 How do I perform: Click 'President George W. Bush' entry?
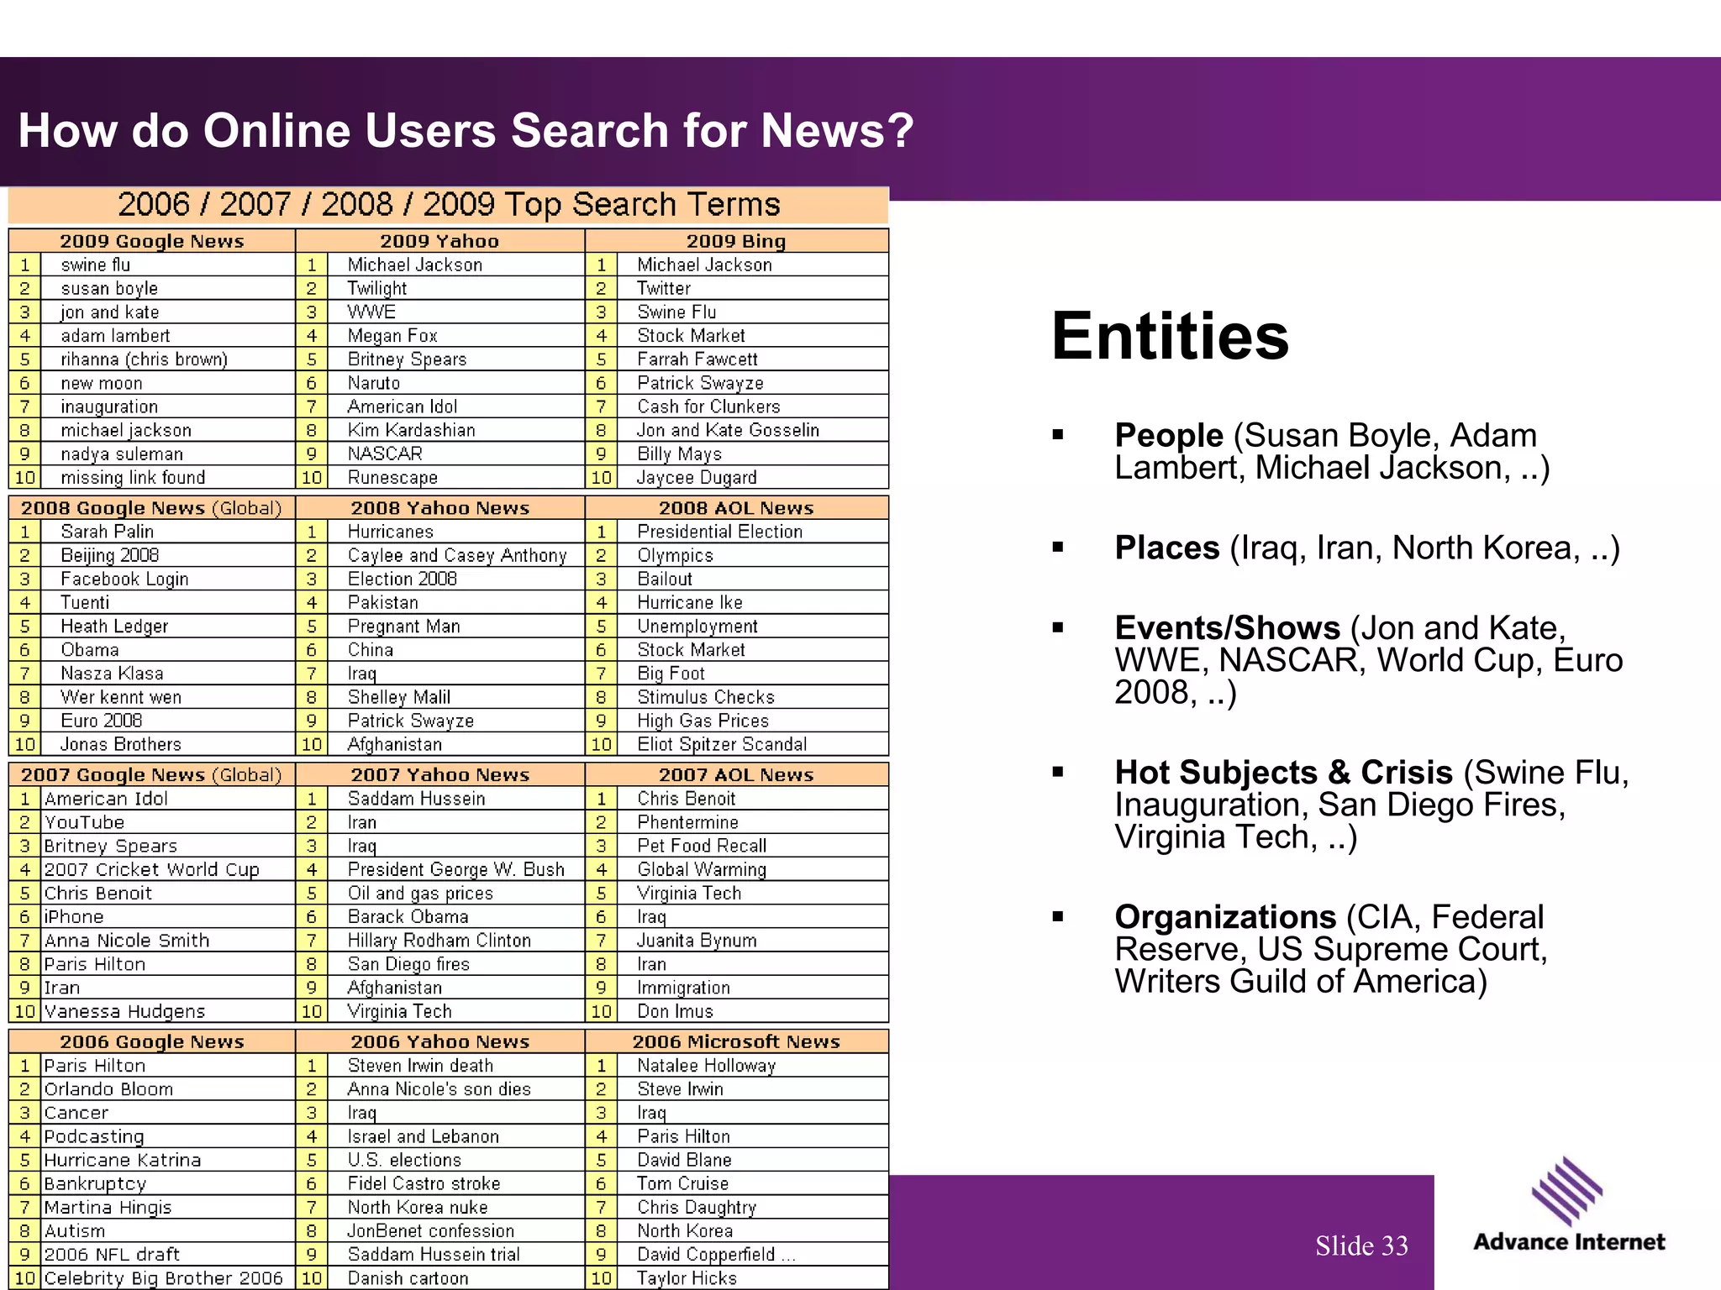(x=456, y=870)
